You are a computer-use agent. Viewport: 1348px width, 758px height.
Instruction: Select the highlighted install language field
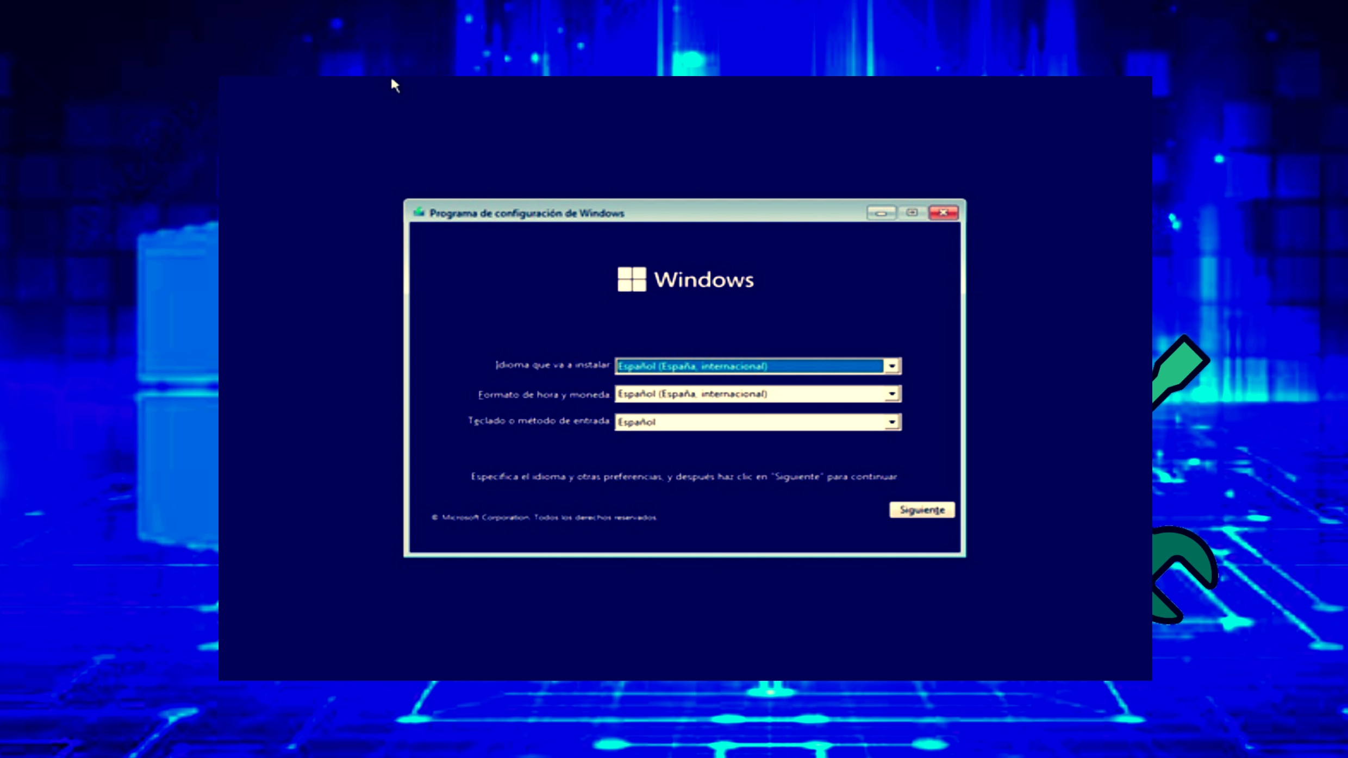pyautogui.click(x=749, y=366)
